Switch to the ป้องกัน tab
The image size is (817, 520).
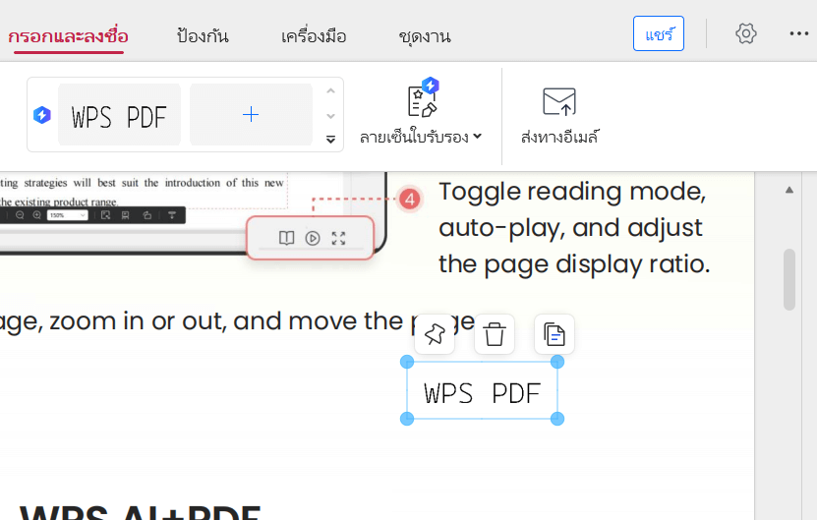203,36
